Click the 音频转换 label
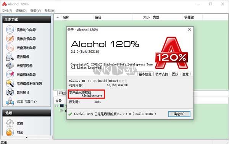 pos(23,92)
